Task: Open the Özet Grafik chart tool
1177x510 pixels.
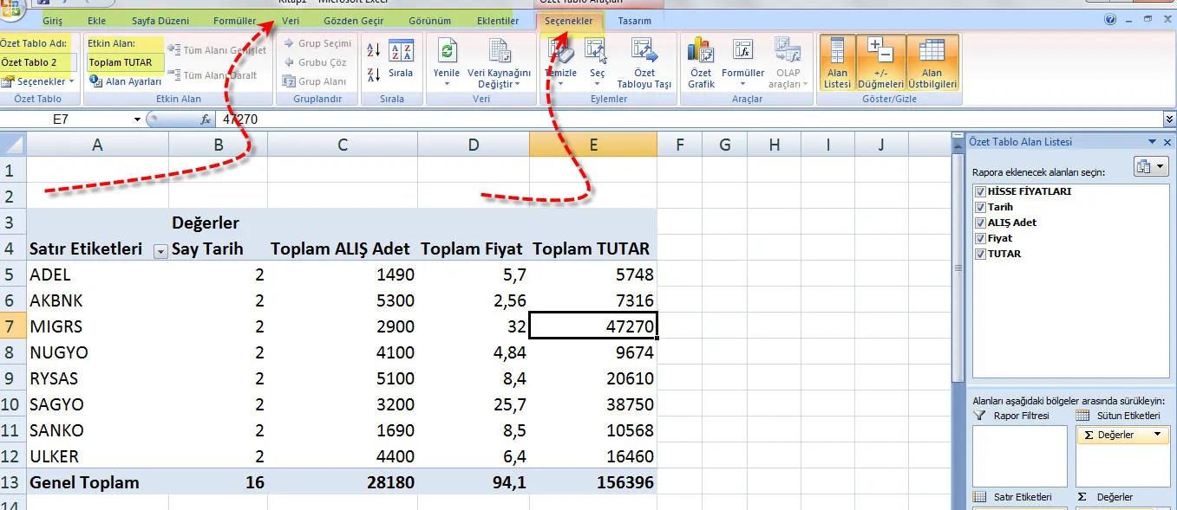Action: point(701,52)
